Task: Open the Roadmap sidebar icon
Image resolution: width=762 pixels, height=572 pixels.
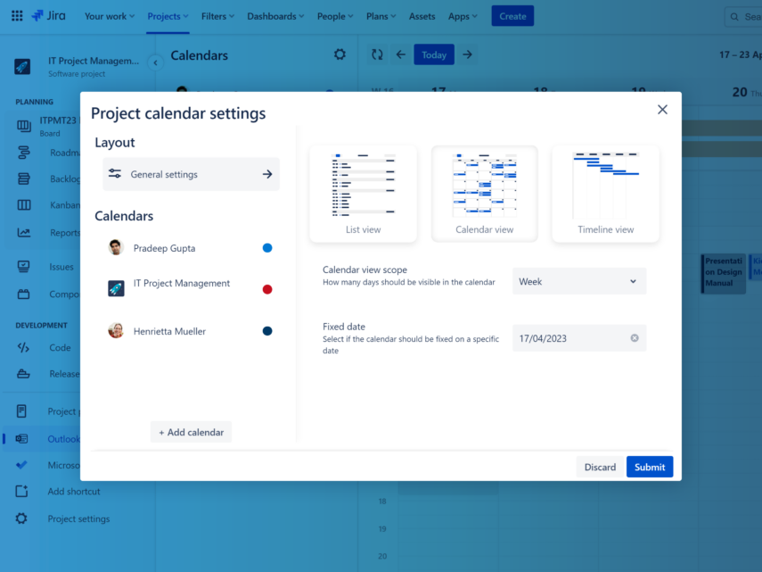Action: [24, 153]
